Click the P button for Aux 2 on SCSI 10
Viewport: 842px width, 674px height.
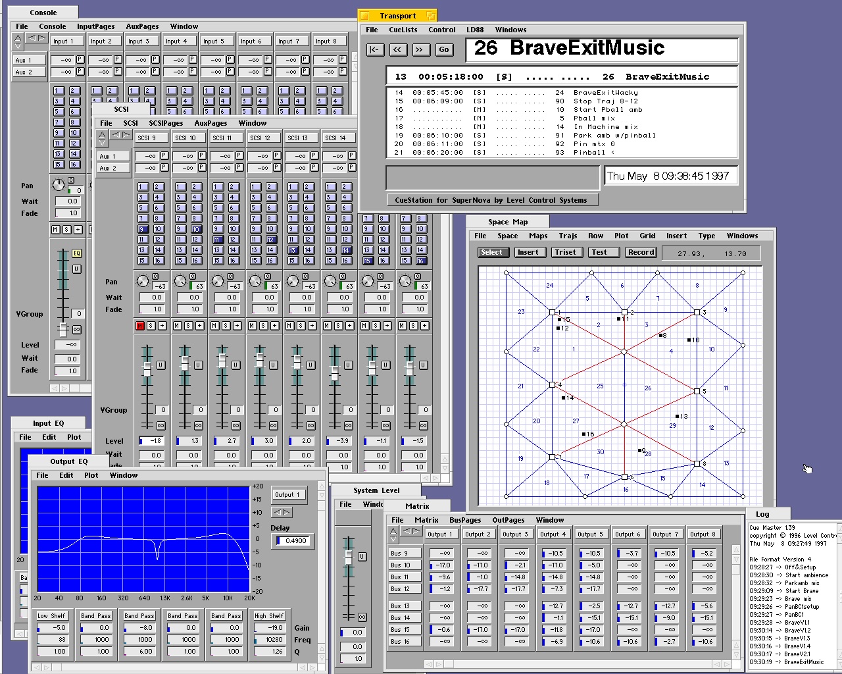[x=201, y=168]
